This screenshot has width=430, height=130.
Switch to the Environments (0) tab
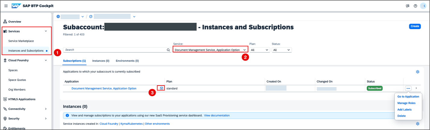click(x=127, y=61)
